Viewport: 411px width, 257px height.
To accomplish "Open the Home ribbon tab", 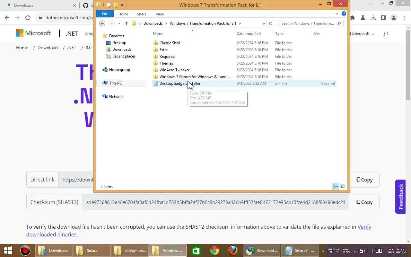I will click(123, 14).
